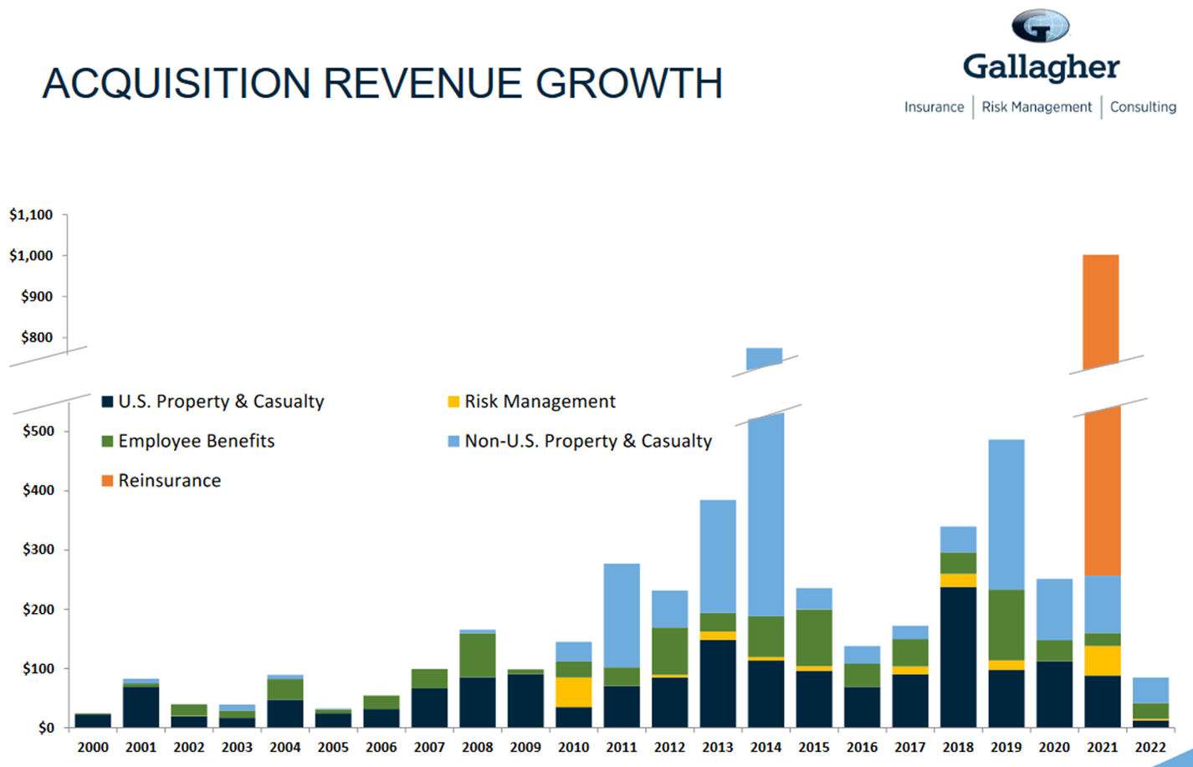Click the Gallagher globe logo icon
Screen dimensions: 1193x767
[1040, 27]
